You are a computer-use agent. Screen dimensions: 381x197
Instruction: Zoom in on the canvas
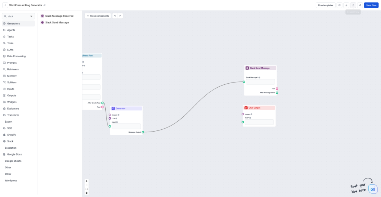pyautogui.click(x=87, y=181)
